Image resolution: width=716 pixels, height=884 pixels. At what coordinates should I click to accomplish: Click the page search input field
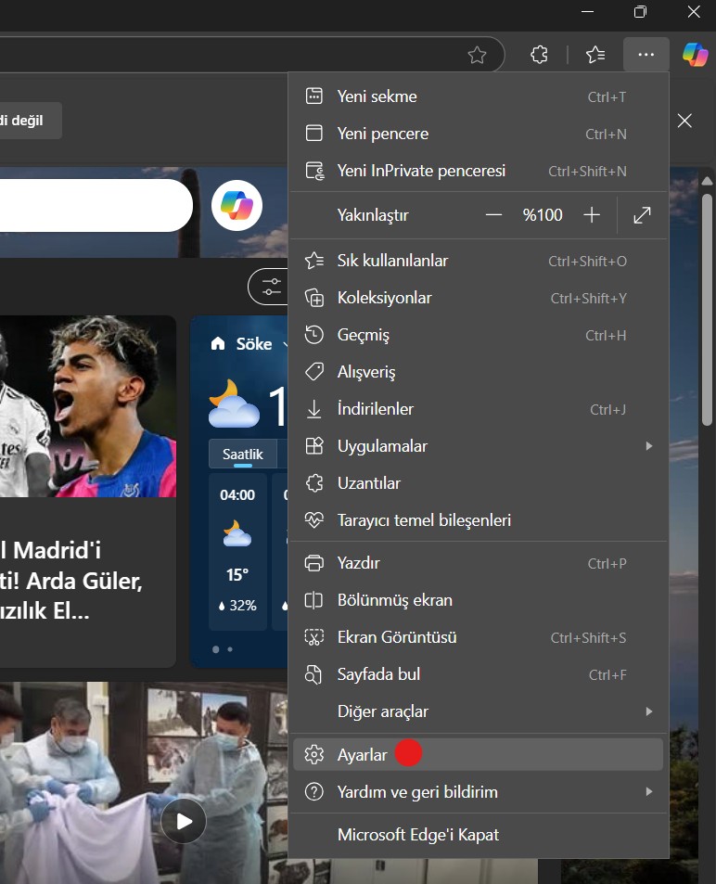pos(96,205)
